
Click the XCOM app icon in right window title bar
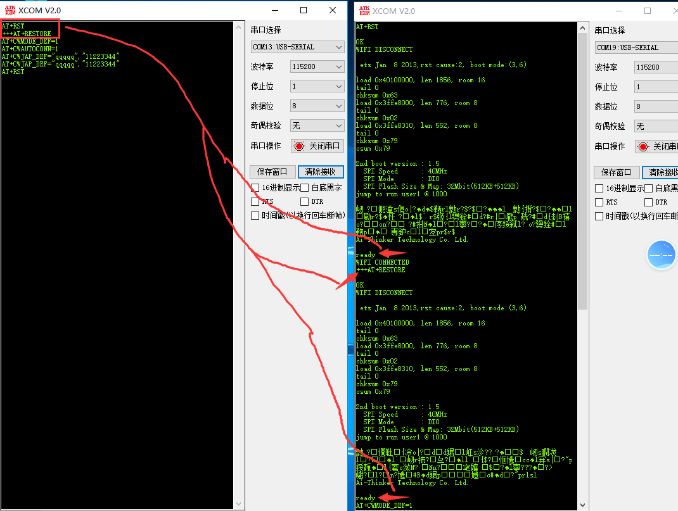tap(364, 11)
